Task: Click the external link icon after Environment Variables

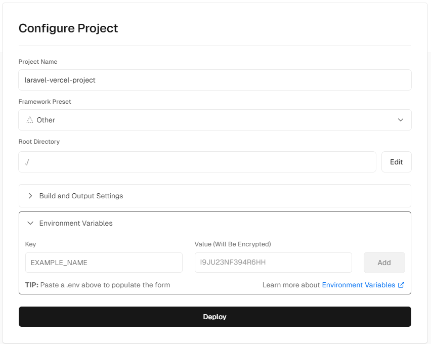Action: tap(401, 285)
